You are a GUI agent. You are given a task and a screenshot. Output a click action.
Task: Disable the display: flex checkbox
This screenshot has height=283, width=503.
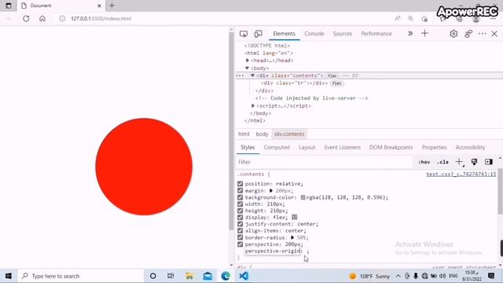240,217
